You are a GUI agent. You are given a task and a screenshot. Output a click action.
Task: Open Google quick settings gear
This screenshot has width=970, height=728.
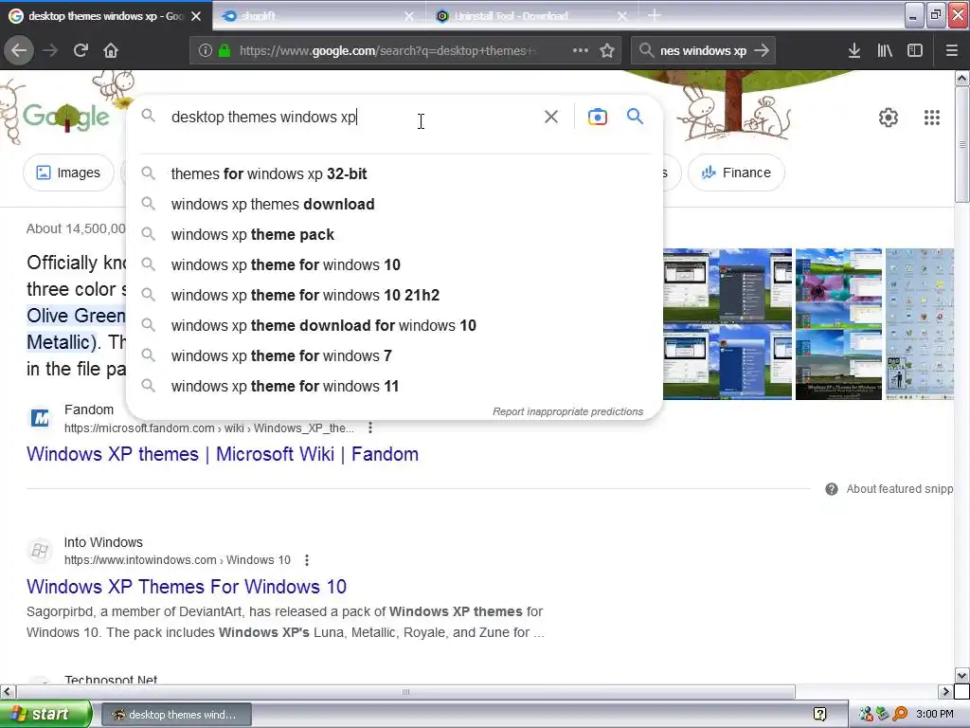(889, 118)
